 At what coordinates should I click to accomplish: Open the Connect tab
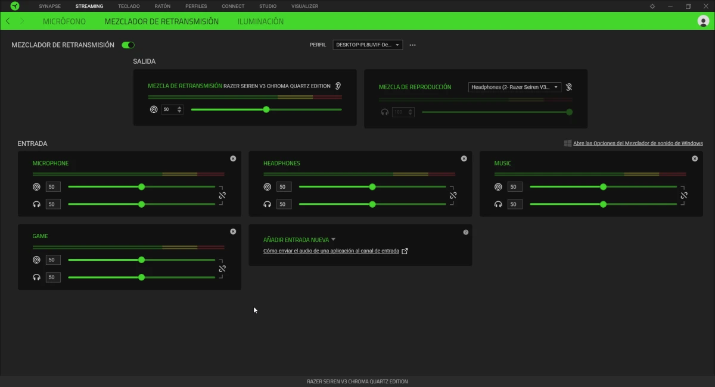233,6
